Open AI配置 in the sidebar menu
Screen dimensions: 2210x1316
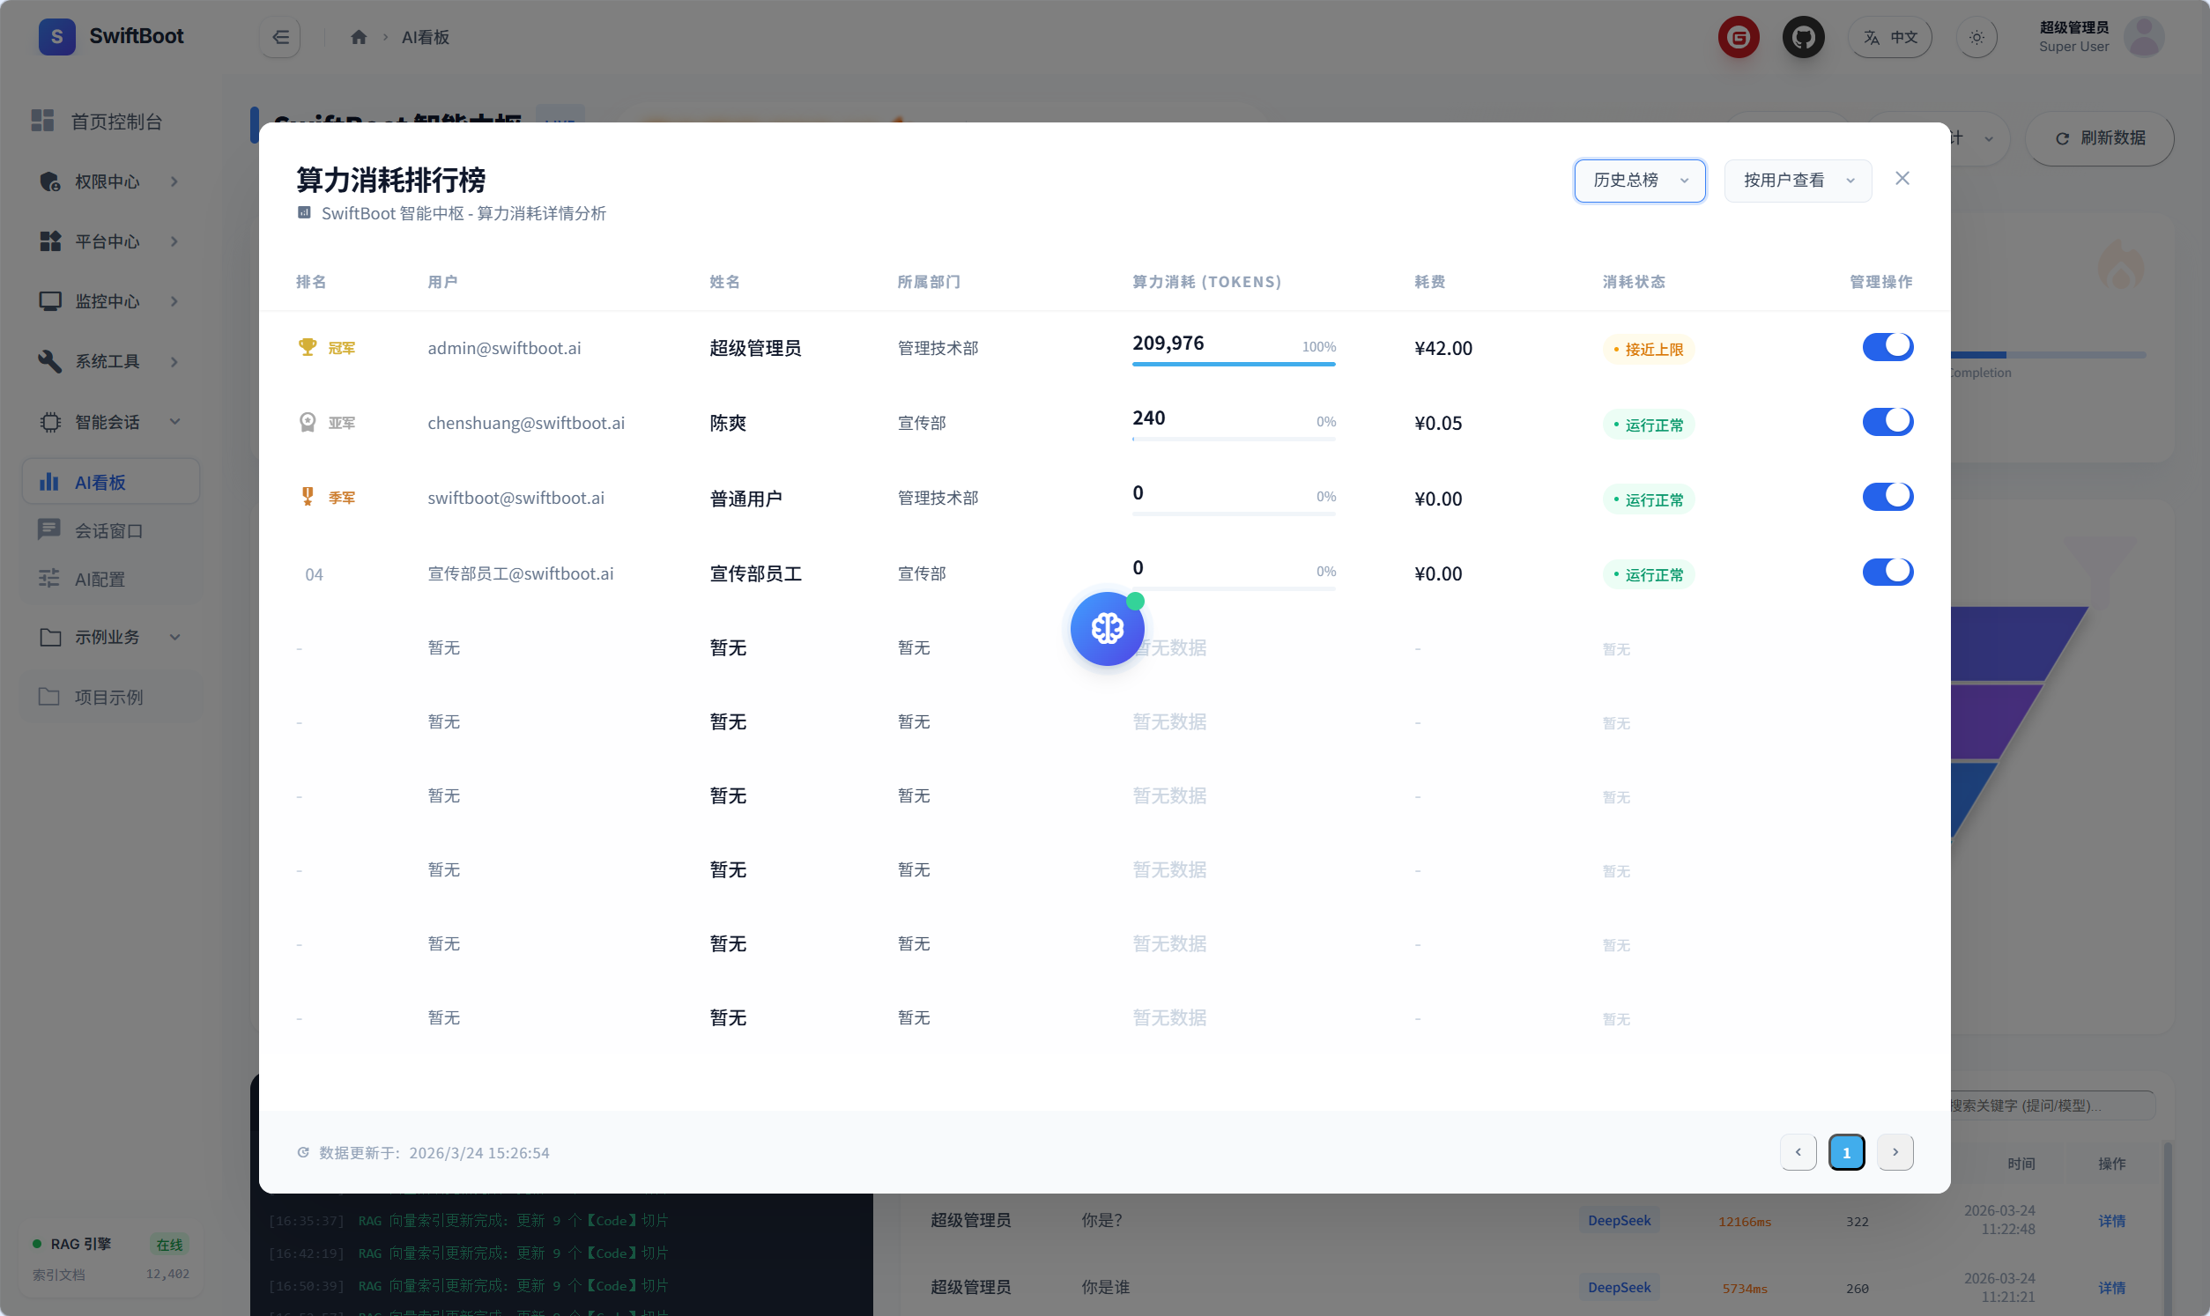tap(100, 579)
